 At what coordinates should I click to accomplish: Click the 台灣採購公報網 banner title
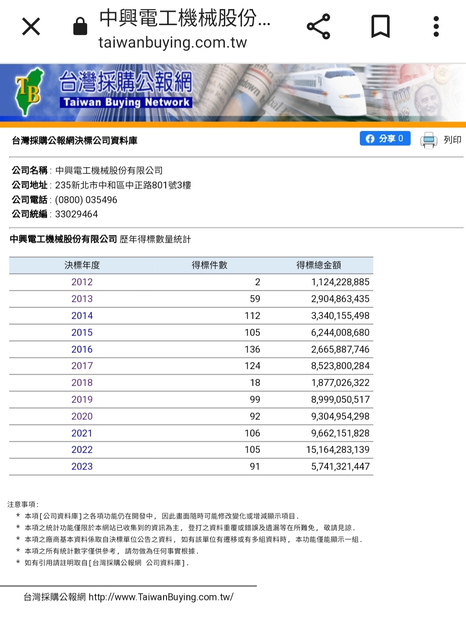click(126, 82)
